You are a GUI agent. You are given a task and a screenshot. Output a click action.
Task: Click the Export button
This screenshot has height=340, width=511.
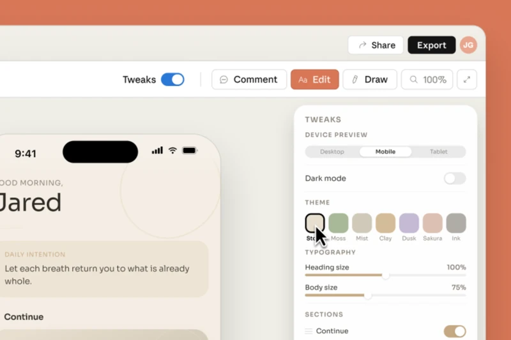[x=431, y=45]
